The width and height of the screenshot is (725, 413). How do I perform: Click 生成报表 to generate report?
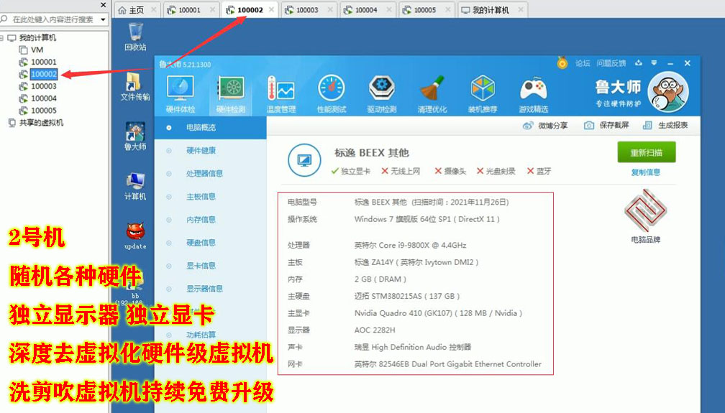665,125
